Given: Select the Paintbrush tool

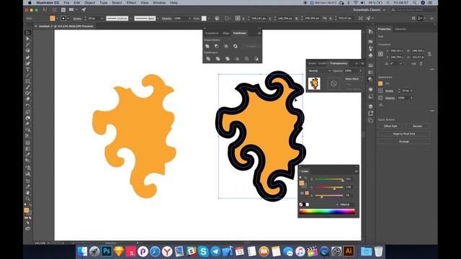Looking at the screenshot, I should 27,88.
